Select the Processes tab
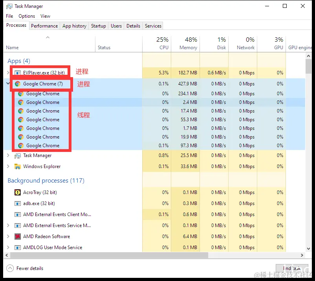 point(16,25)
